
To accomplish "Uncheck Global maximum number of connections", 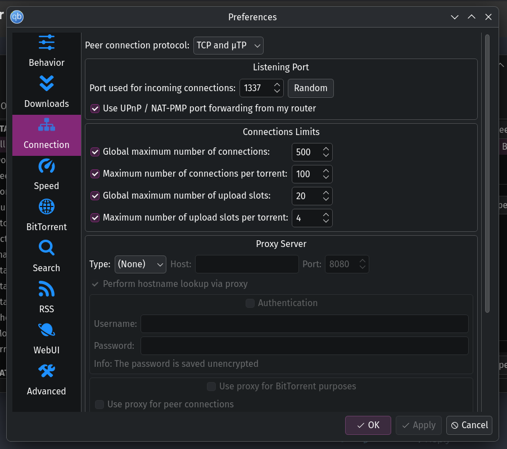I will tap(95, 151).
